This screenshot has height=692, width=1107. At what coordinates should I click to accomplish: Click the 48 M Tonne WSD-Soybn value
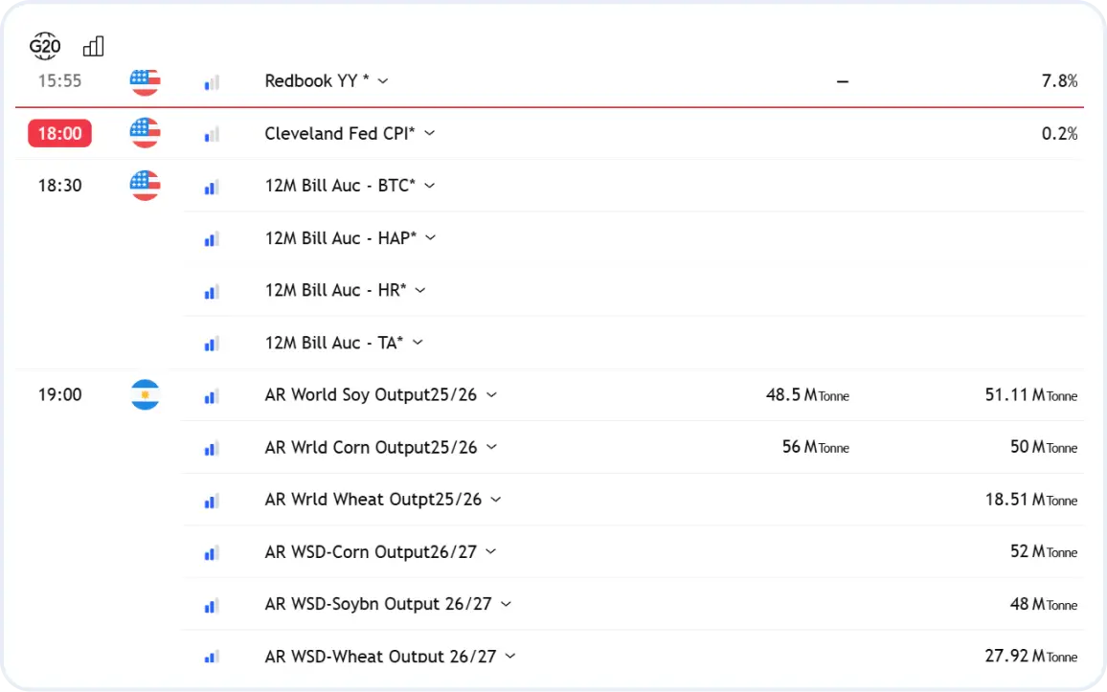1044,604
